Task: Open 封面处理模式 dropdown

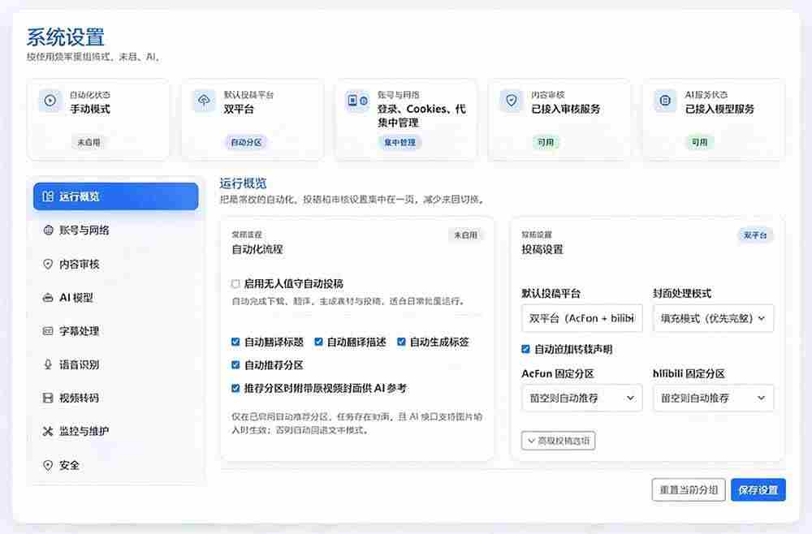Action: pos(713,318)
